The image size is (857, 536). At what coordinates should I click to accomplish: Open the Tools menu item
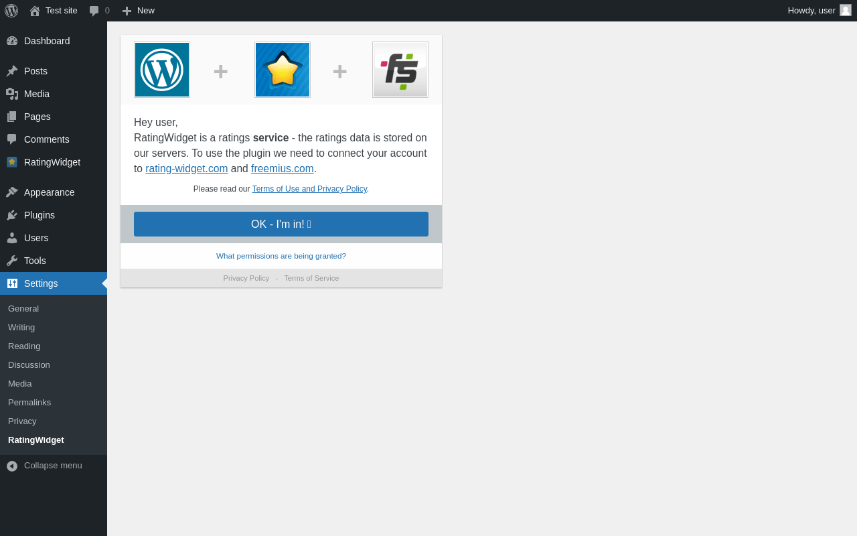point(54,261)
